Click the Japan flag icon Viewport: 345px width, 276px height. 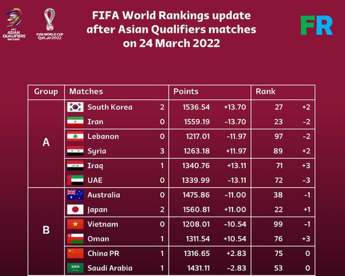click(x=75, y=209)
